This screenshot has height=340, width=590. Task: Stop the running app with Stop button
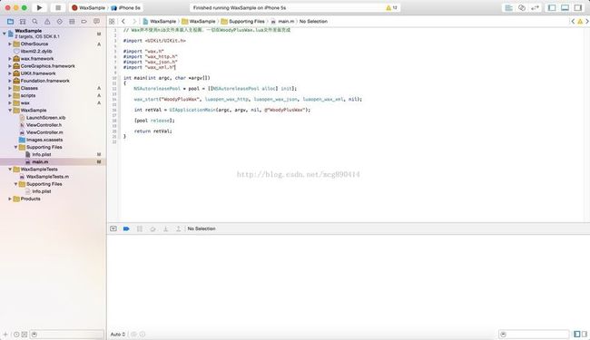click(58, 7)
